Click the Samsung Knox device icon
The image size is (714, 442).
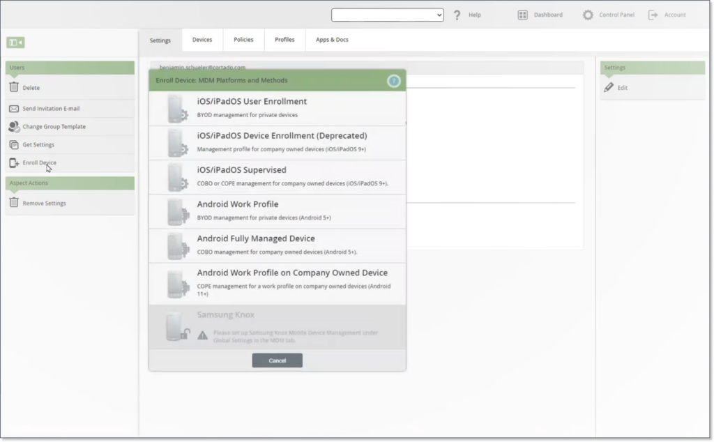pos(178,326)
